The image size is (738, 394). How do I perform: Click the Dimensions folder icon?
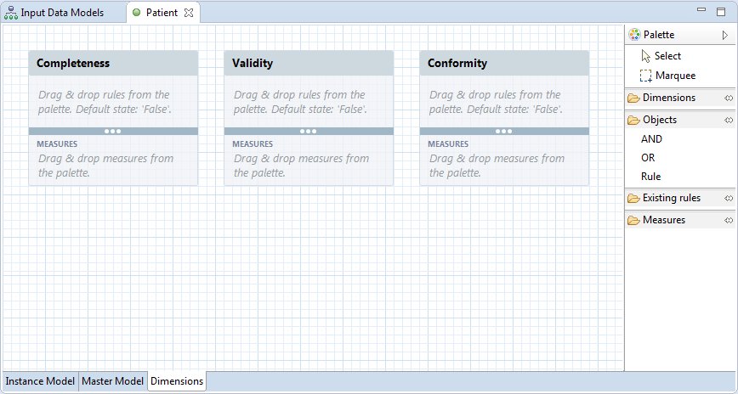pos(633,98)
